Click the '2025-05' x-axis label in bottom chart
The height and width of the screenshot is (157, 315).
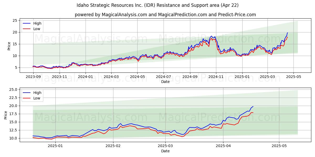[x=279, y=146]
